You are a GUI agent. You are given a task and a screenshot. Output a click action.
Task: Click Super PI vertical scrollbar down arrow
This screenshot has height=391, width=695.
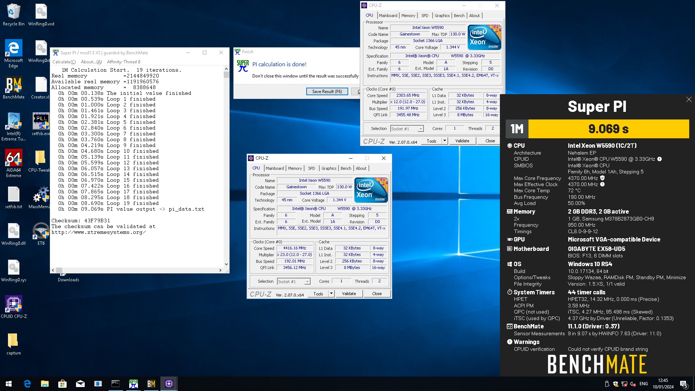(x=226, y=264)
